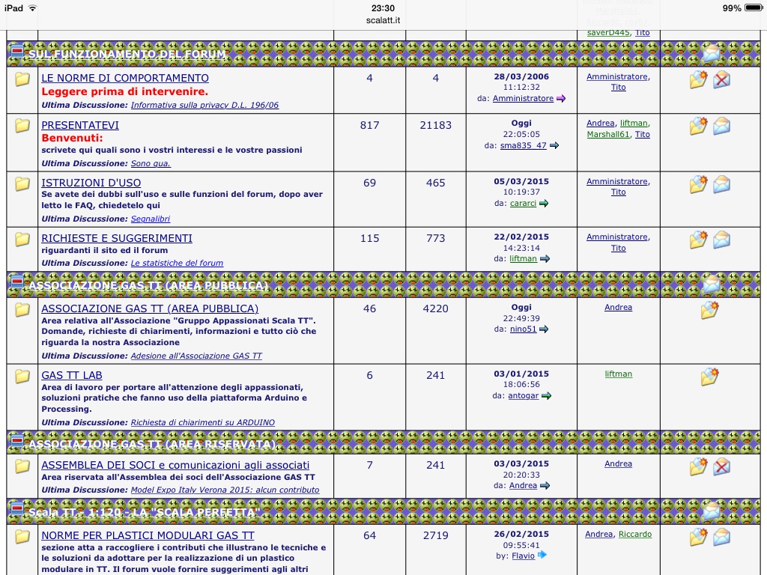Click crossed-out envelope icon in LE NORME DI COMPORTAMENTO row
Screen dimensions: 767x575
721,79
